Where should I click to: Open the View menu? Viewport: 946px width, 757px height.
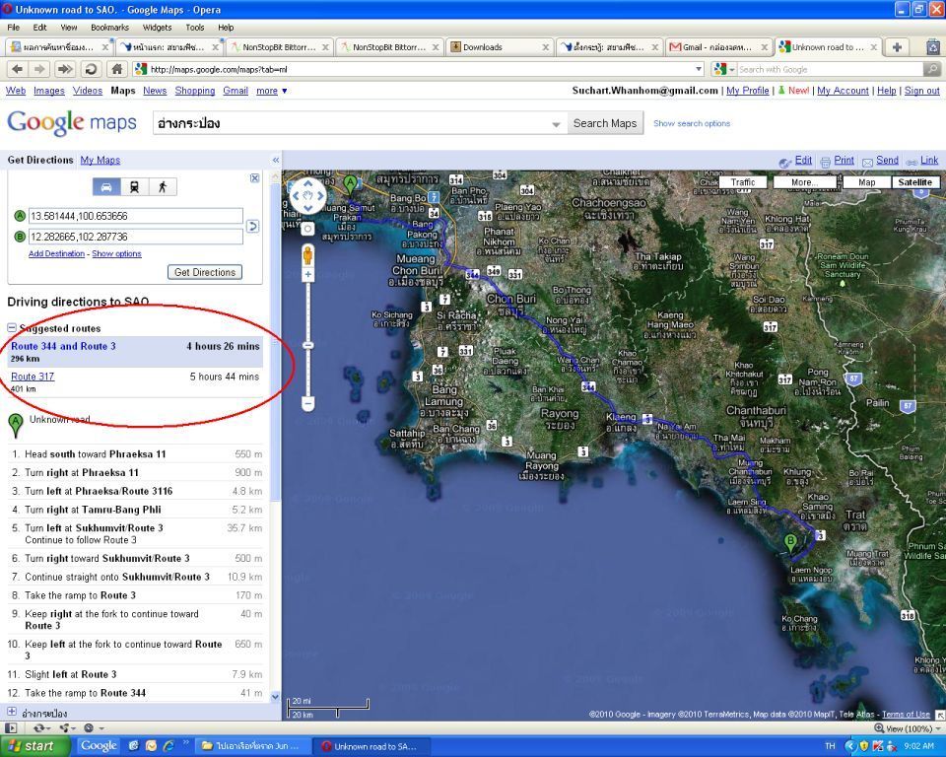tap(69, 28)
